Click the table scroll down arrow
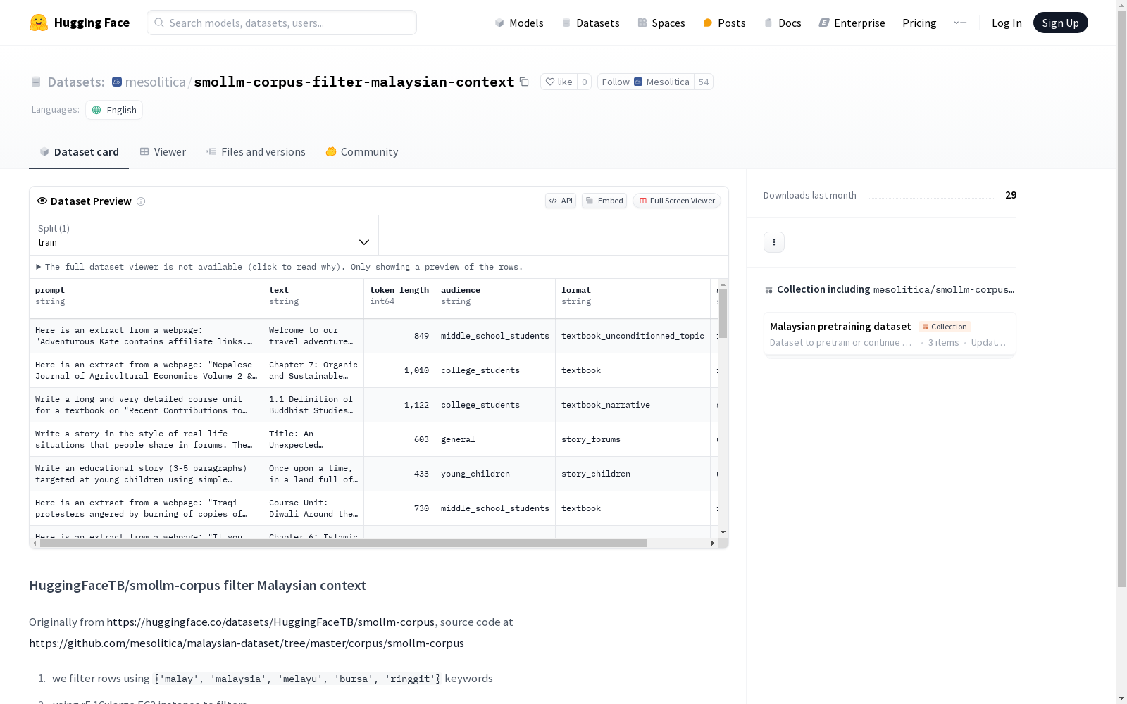1127x704 pixels. tap(723, 532)
